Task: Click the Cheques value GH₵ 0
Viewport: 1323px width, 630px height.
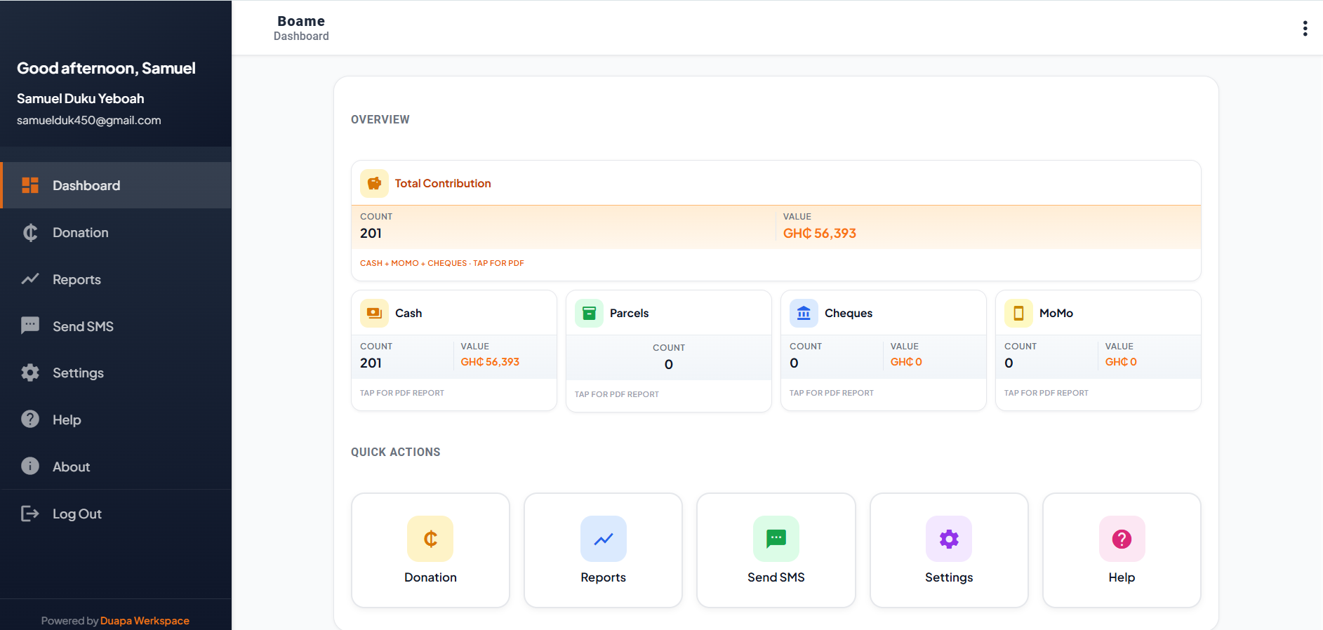Action: point(906,362)
